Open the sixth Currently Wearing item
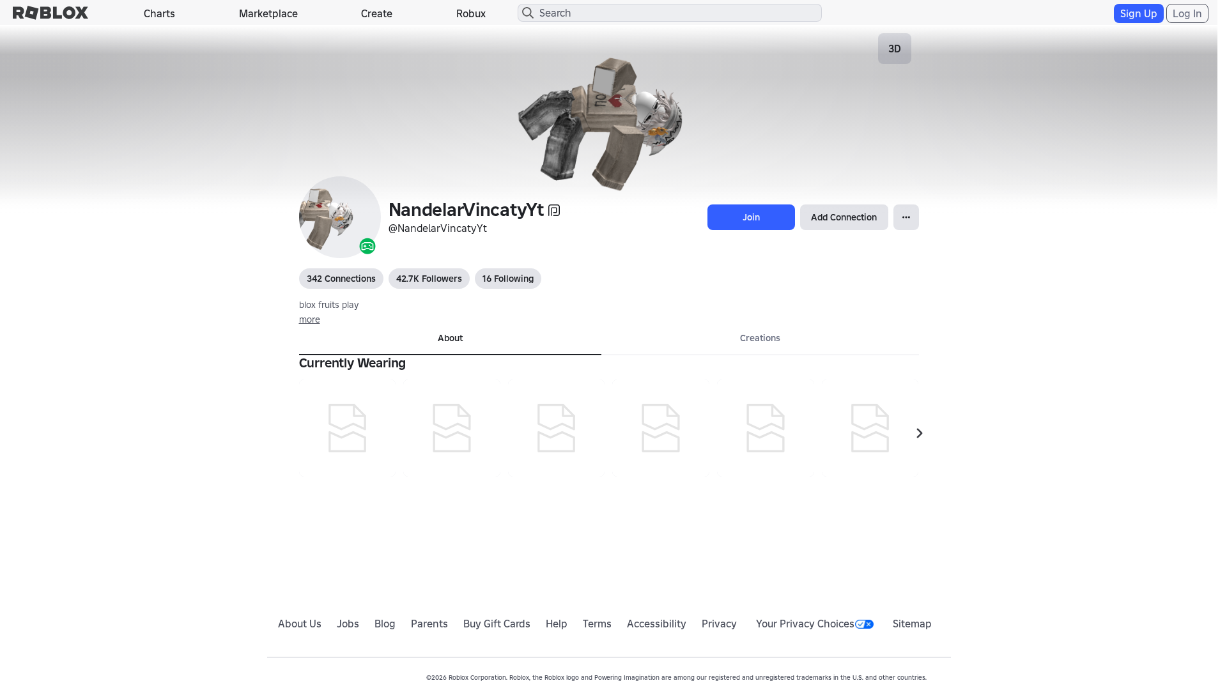1227x690 pixels. pos(870,428)
